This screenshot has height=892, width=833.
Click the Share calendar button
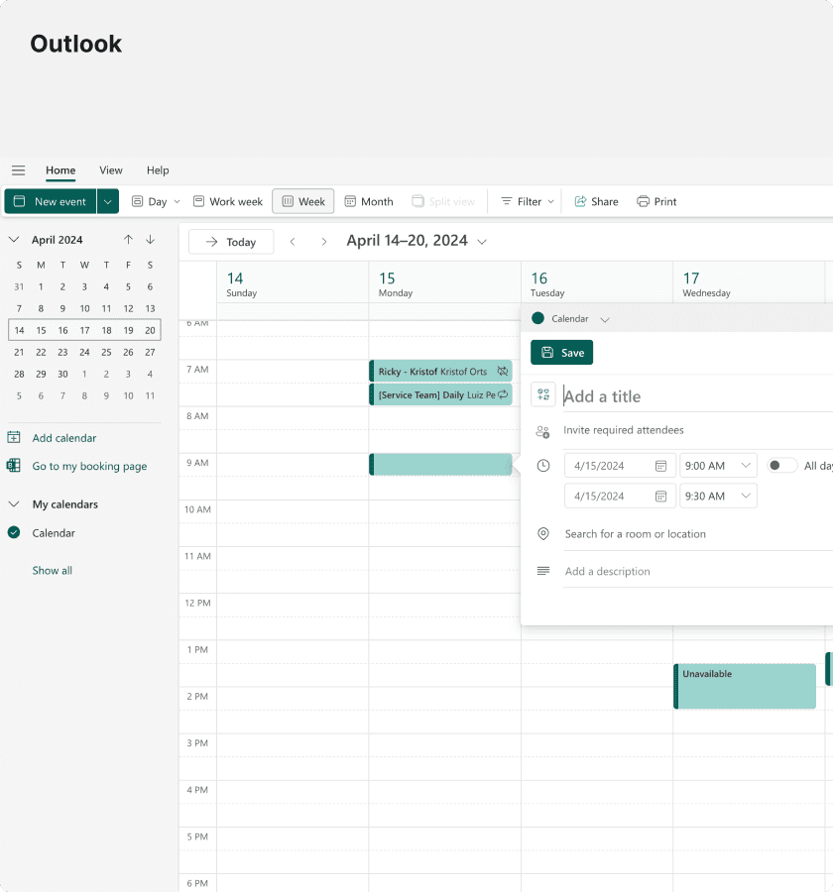pos(596,201)
